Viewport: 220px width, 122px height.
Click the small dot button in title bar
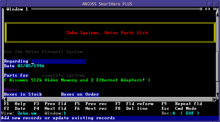point(216,4)
